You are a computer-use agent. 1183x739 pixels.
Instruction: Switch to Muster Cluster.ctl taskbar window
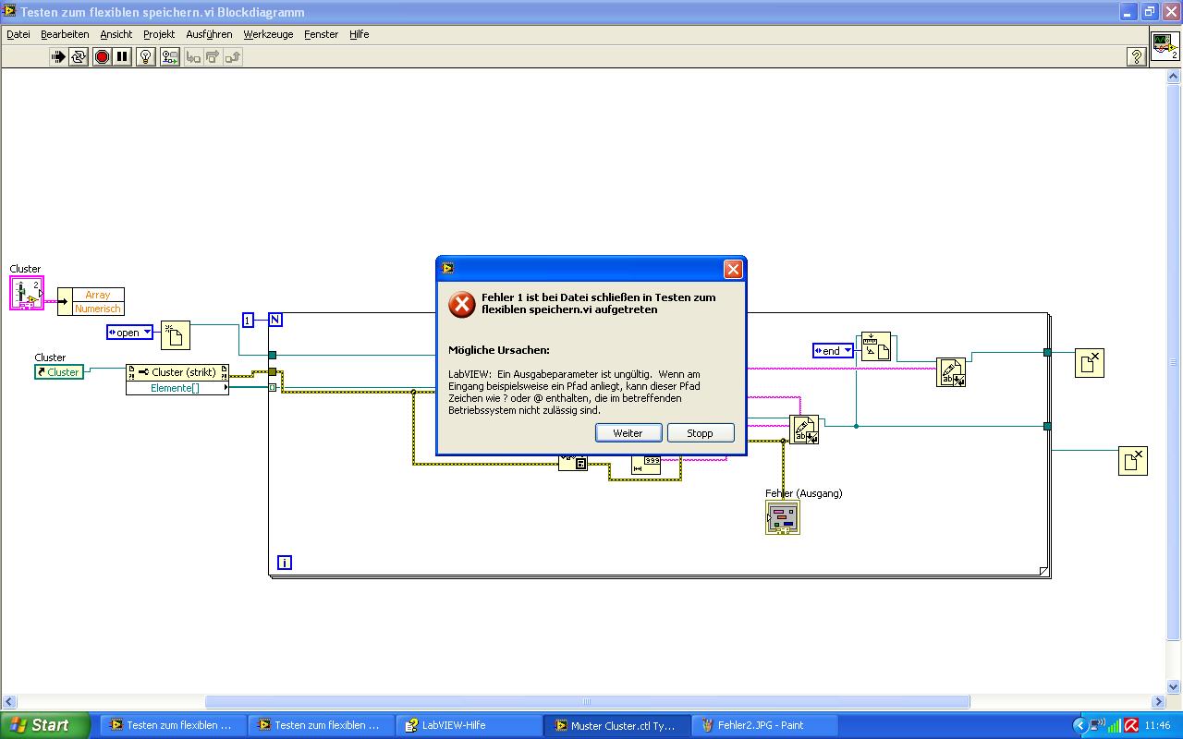(616, 725)
